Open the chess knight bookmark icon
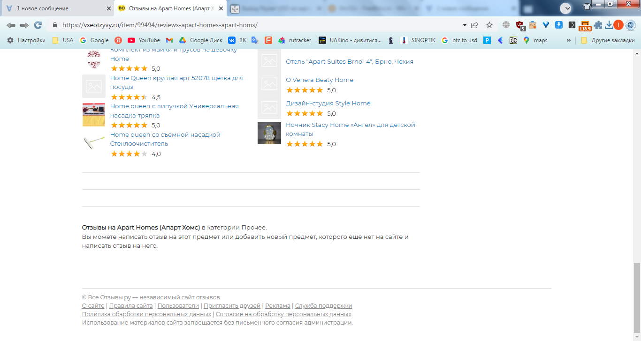Image resolution: width=641 pixels, height=341 pixels. (391, 40)
